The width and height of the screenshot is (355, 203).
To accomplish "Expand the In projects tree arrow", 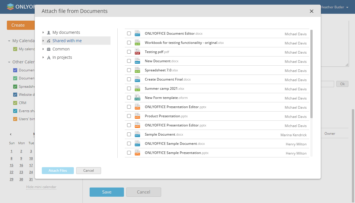I will 43,58.
